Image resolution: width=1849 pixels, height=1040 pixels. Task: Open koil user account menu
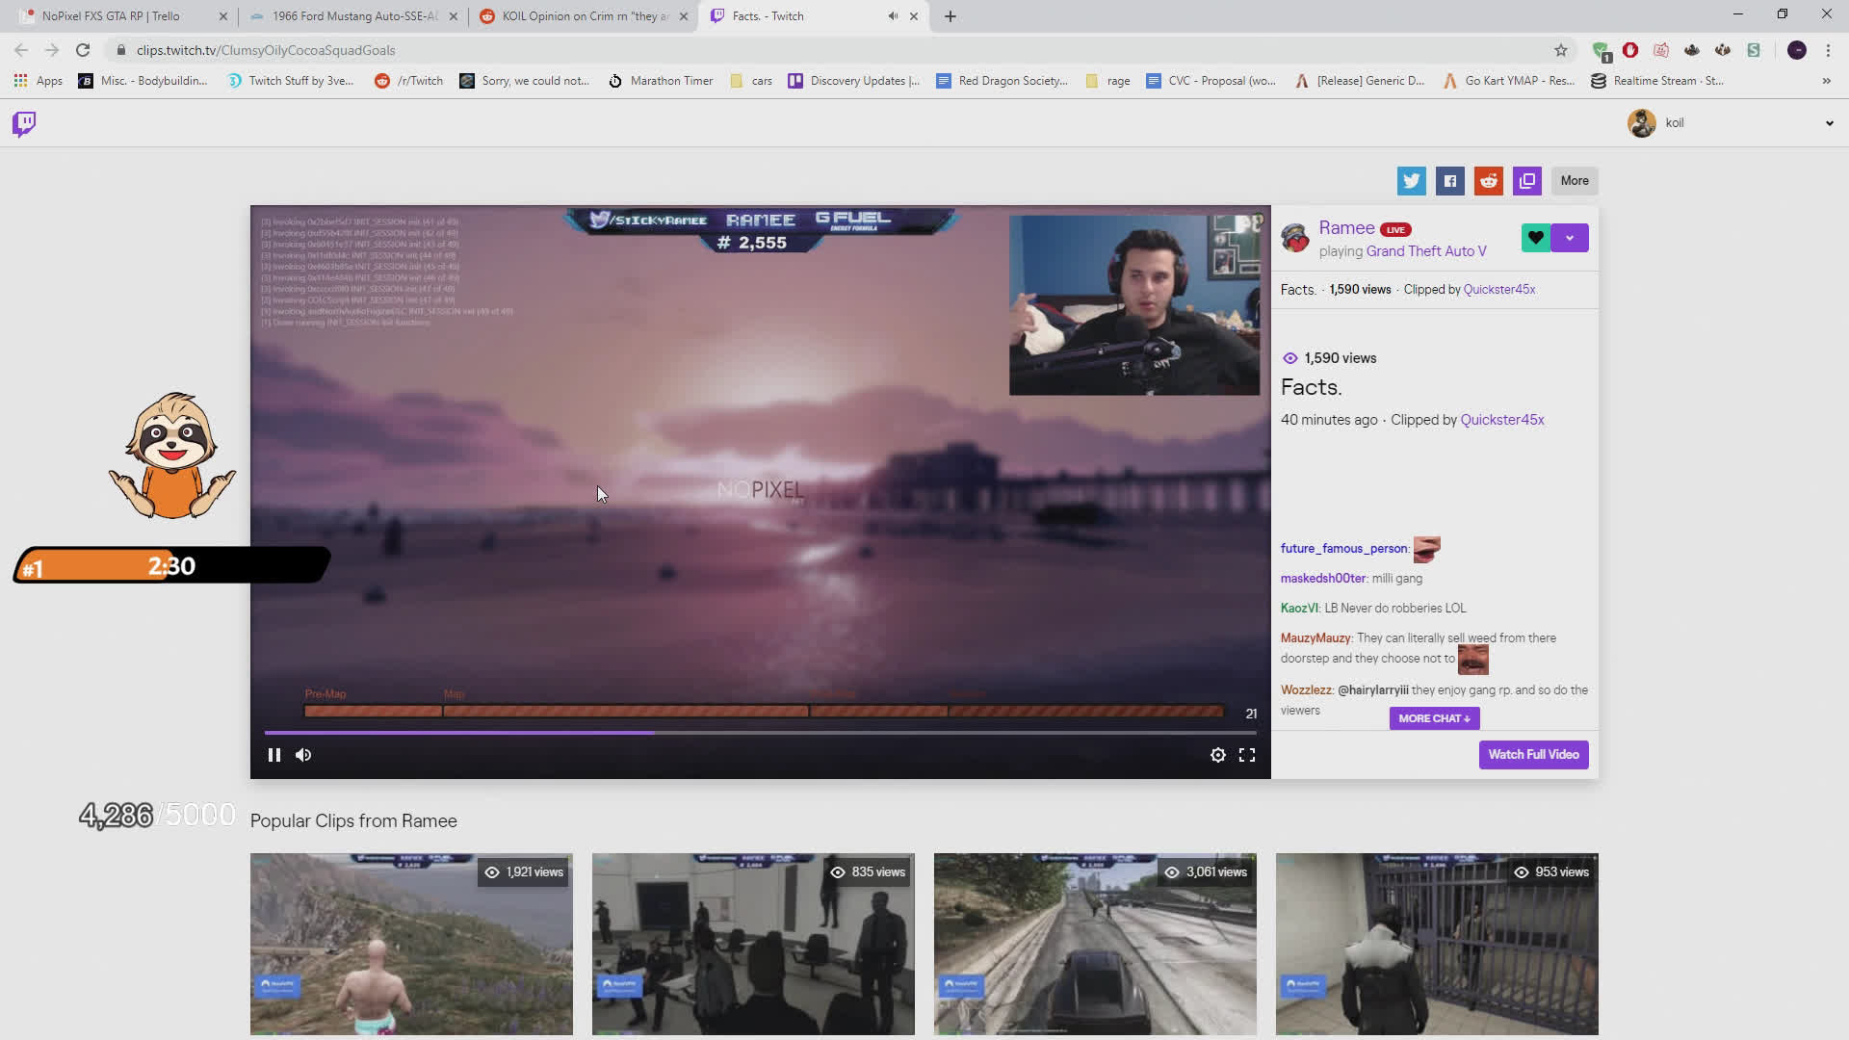[1730, 123]
